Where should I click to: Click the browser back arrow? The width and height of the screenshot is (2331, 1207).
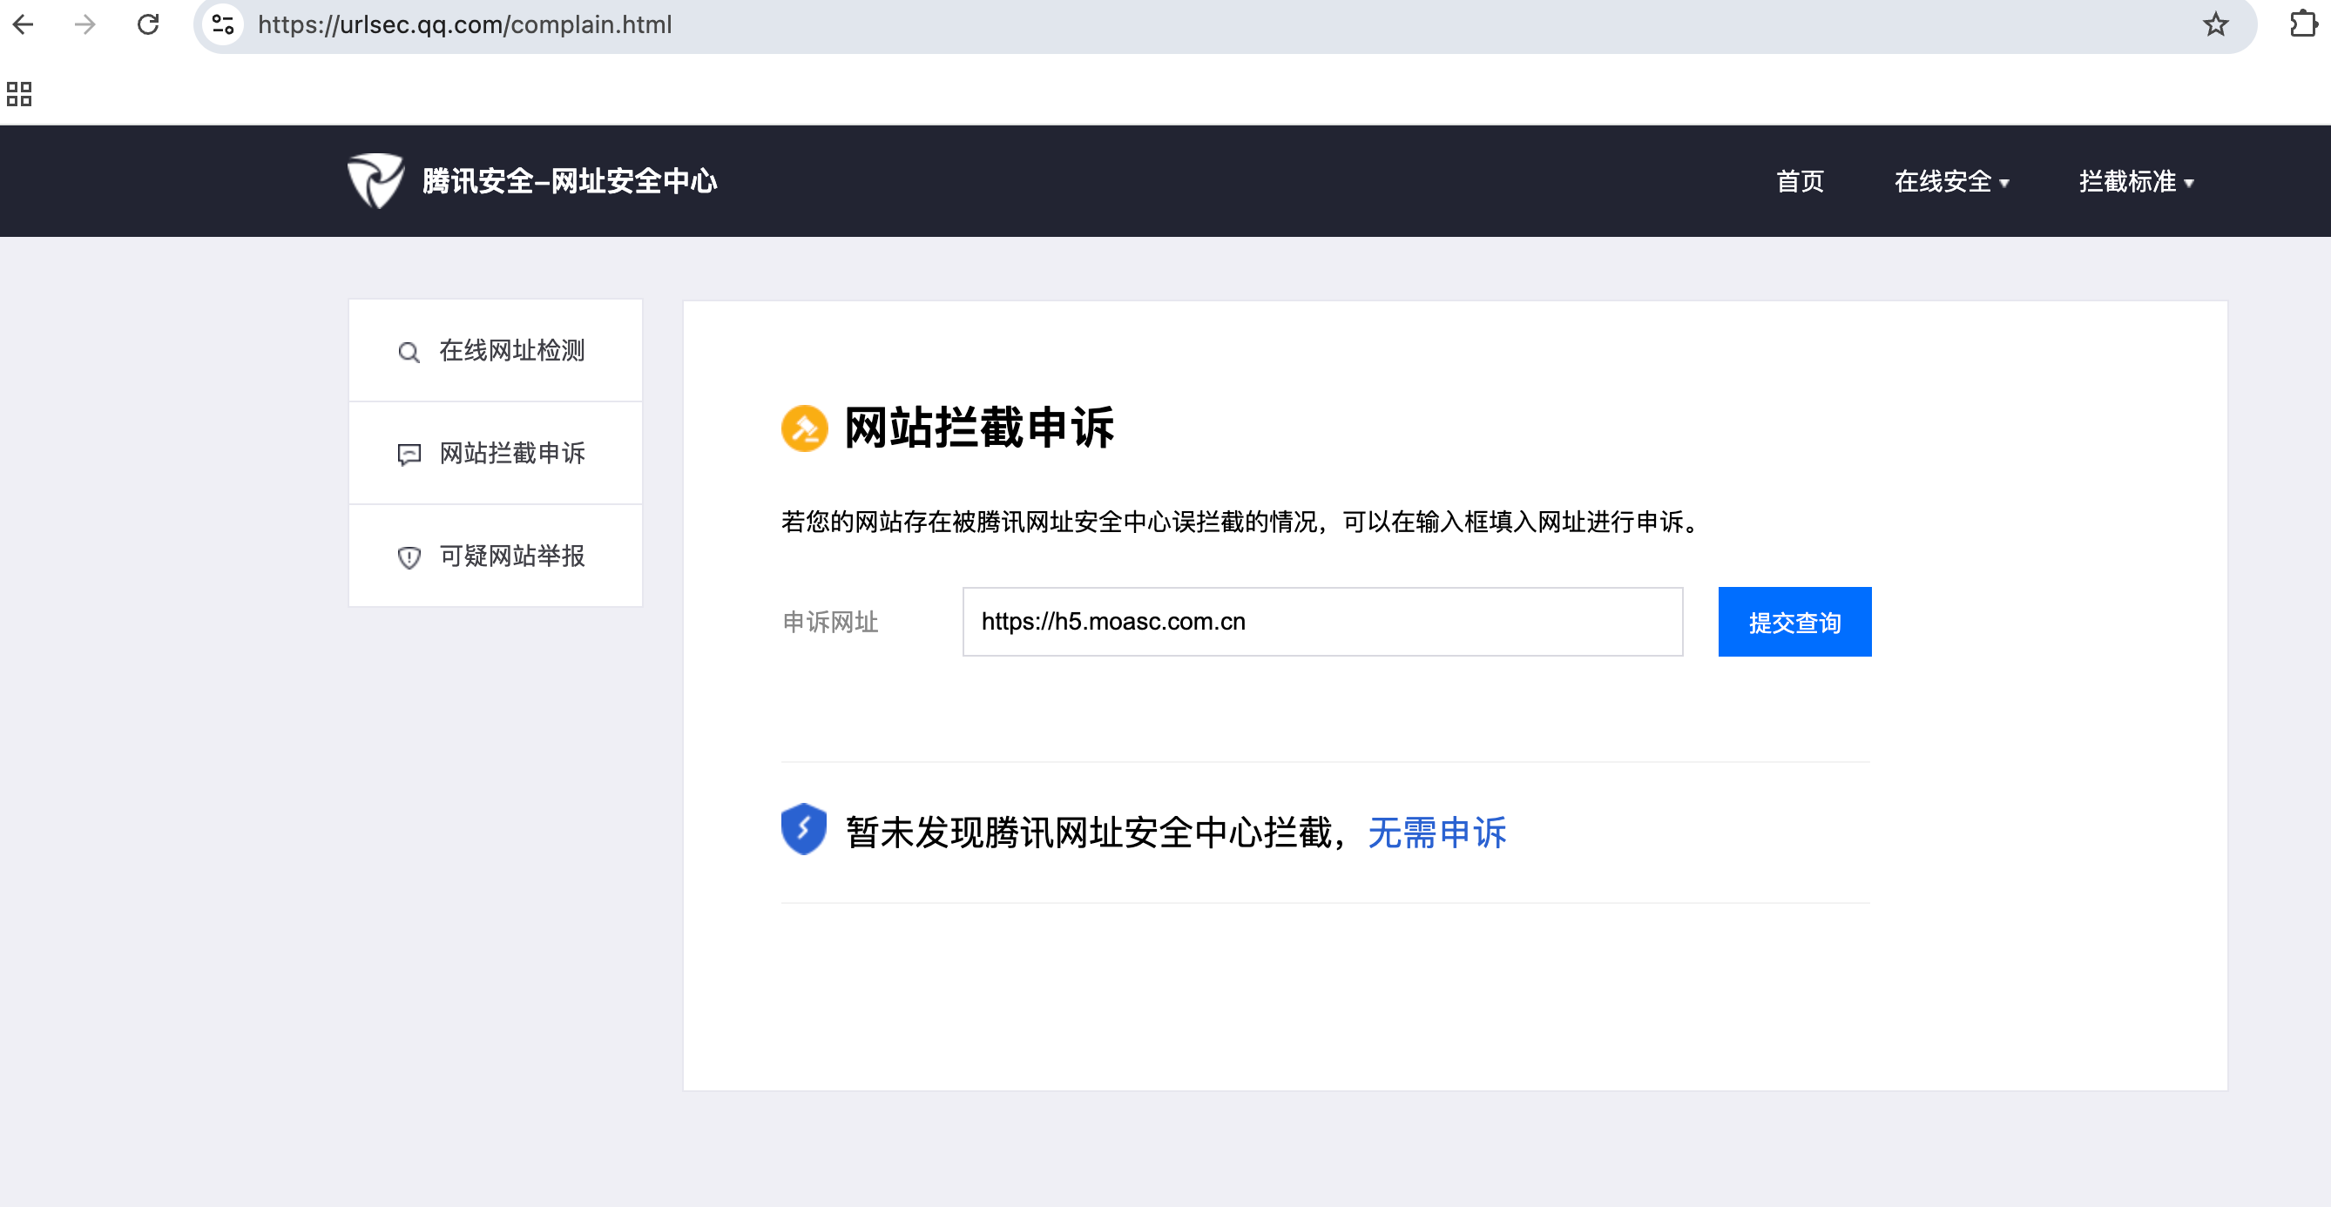pos(24,24)
